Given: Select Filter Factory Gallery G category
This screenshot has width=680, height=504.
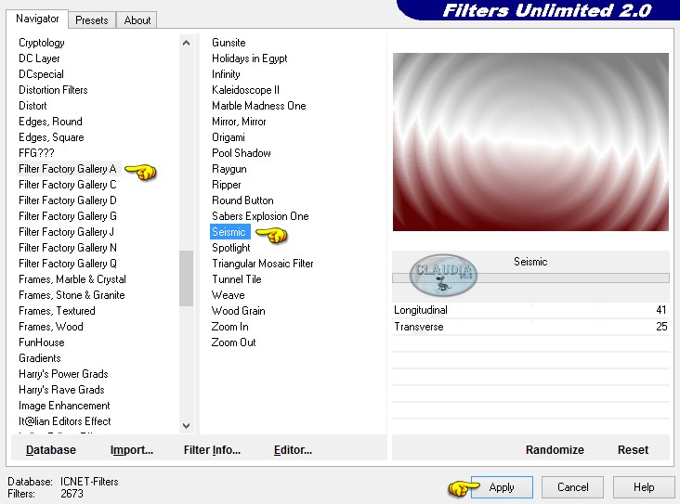Looking at the screenshot, I should tap(68, 216).
